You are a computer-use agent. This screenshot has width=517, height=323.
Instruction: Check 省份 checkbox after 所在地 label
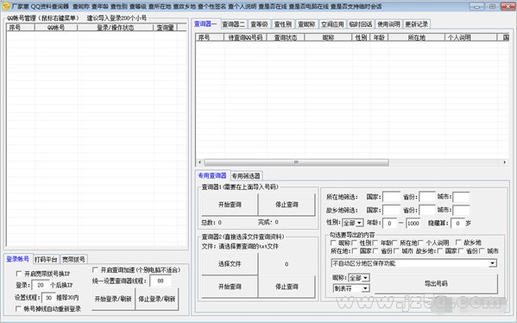coord(375,251)
